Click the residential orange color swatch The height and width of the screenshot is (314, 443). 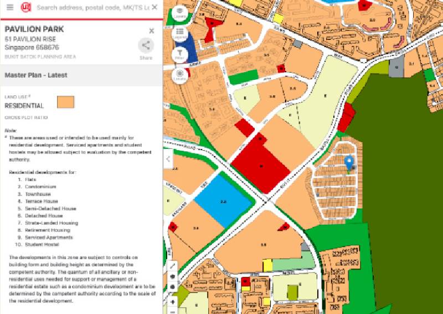(66, 102)
